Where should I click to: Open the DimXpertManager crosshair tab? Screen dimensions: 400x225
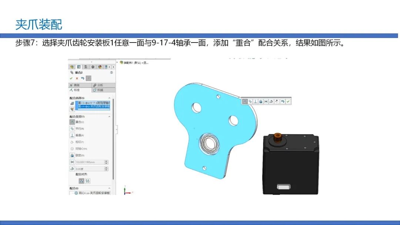click(x=93, y=67)
